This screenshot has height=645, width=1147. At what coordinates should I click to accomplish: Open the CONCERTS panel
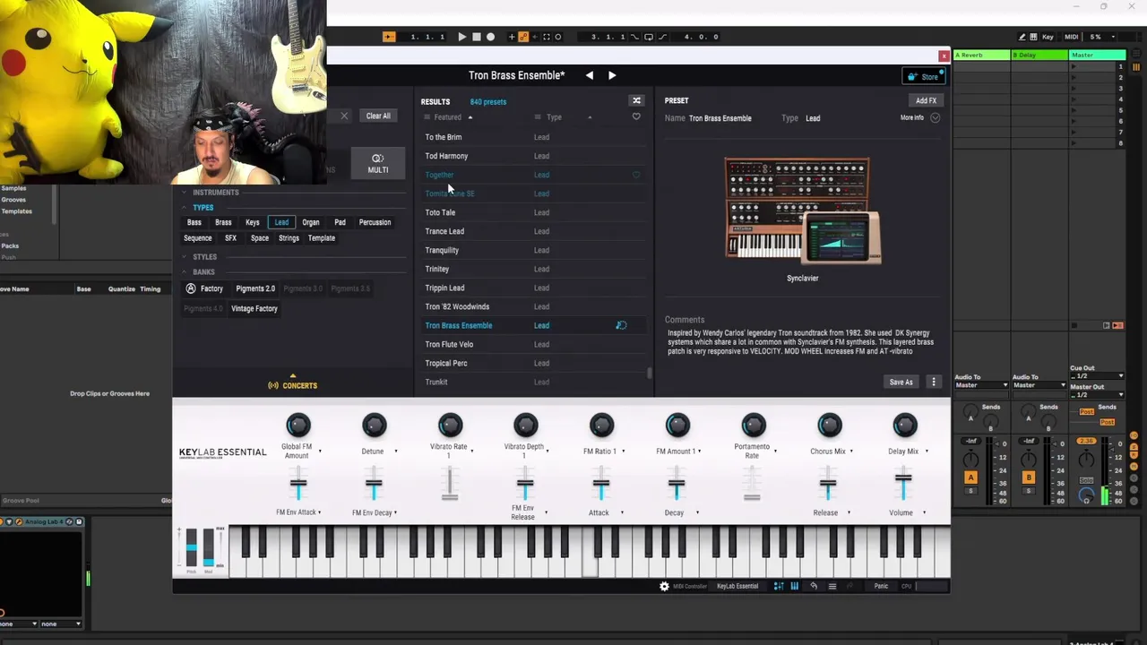tap(292, 385)
